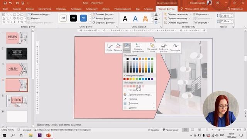247x139 pixels.
Task: Open the Переходы tab
Action: pos(61,9)
